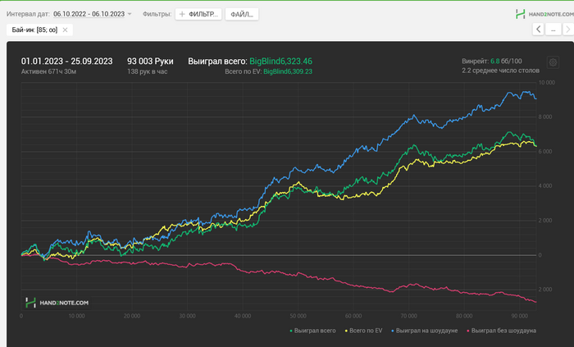Toggle the Всего по EV legend series
This screenshot has width=574, height=347.
363,331
